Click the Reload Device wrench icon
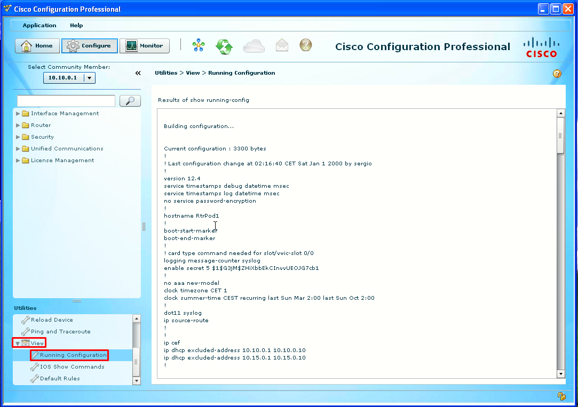 [26, 320]
